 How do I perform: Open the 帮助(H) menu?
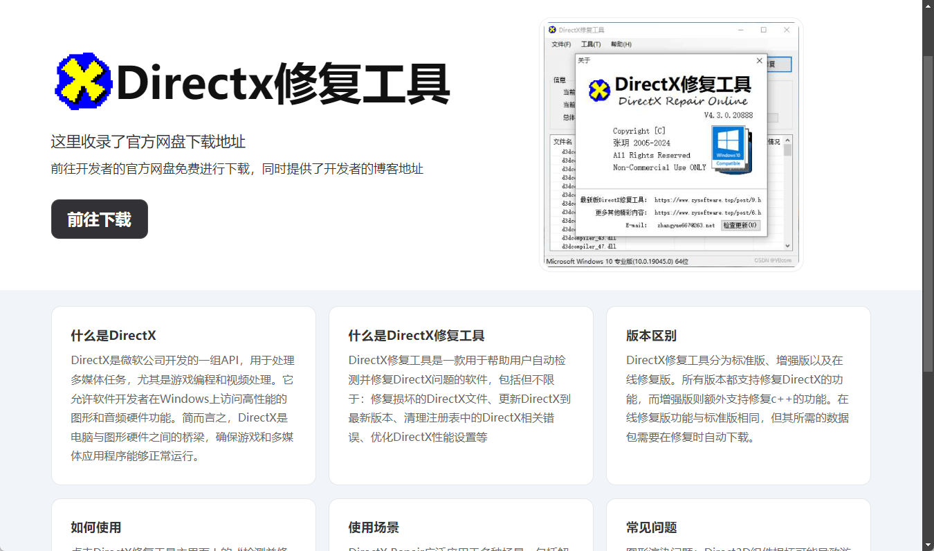(621, 44)
